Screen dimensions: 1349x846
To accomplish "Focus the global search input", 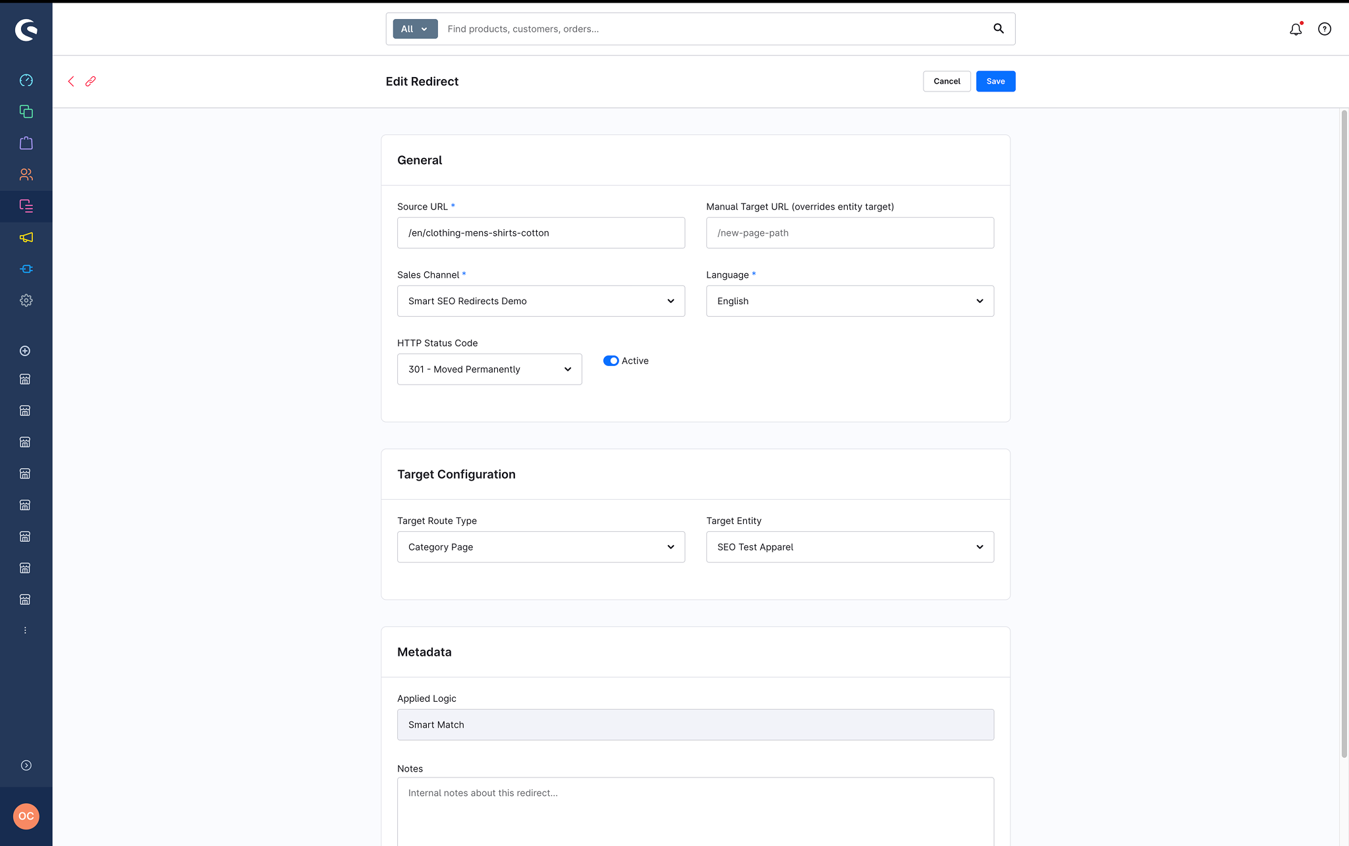I will coord(715,29).
